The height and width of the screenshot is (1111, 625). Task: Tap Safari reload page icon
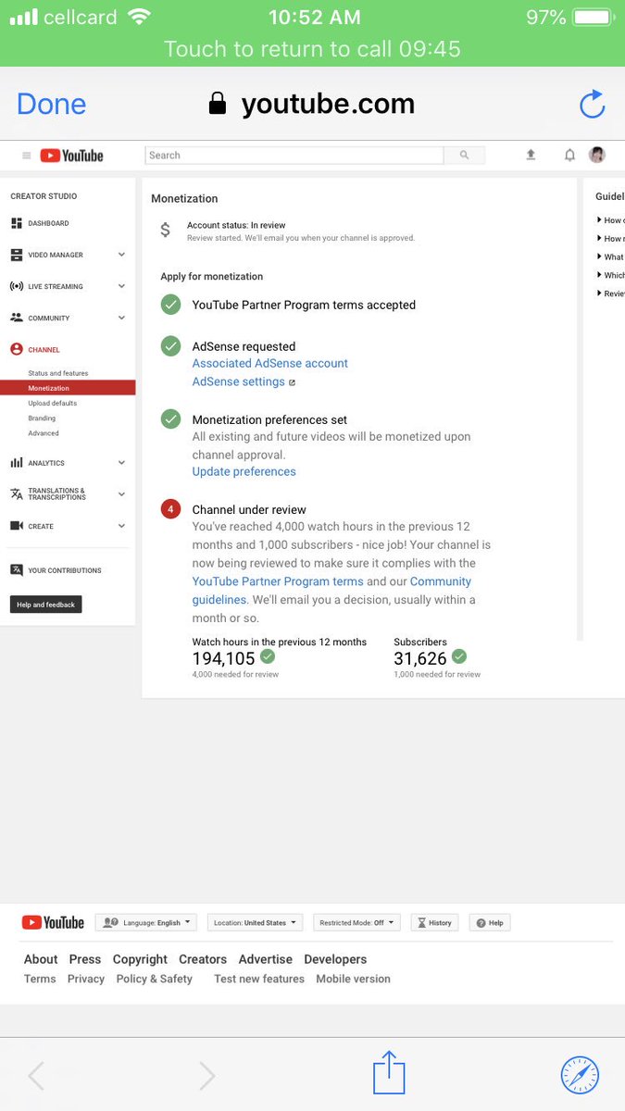[x=592, y=104]
